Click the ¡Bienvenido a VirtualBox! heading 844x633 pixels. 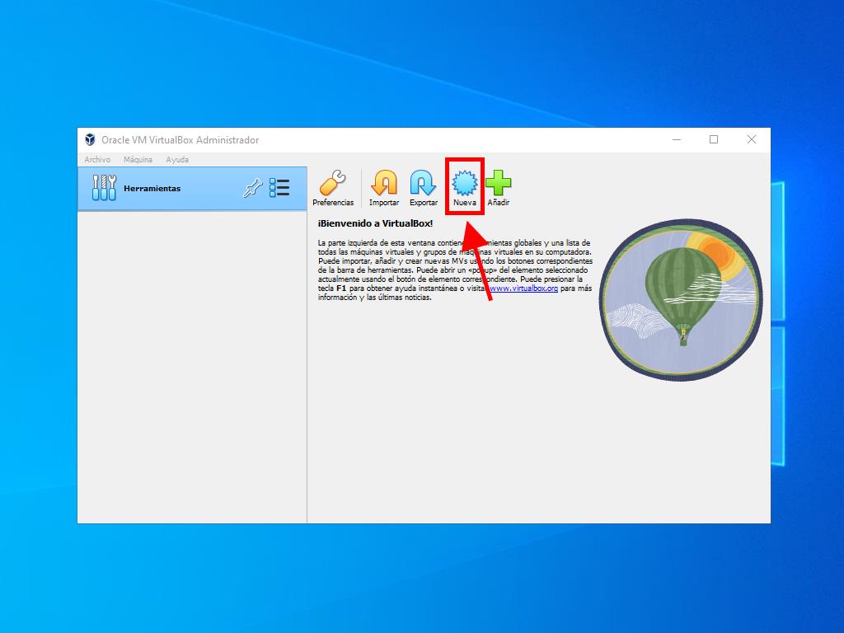pos(375,223)
